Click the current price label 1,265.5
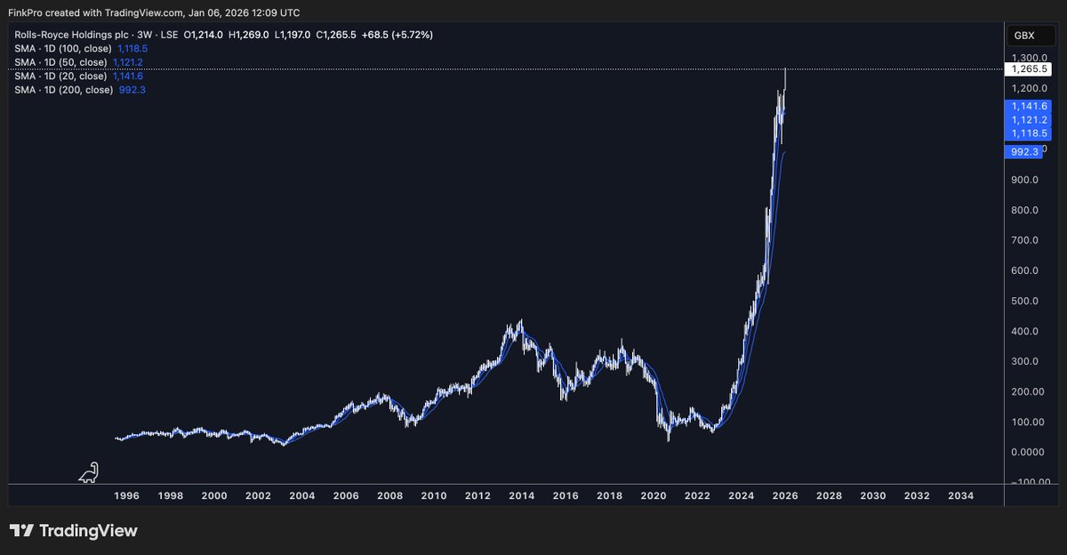Screen dimensions: 1067x555 click(1030, 68)
